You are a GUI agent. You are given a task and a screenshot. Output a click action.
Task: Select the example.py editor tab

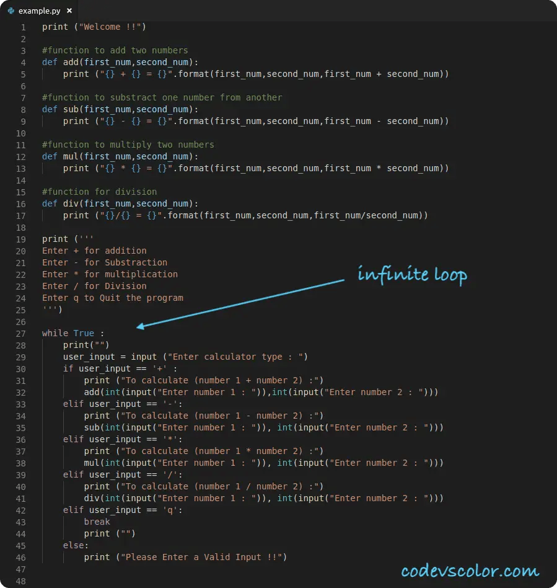coord(39,11)
